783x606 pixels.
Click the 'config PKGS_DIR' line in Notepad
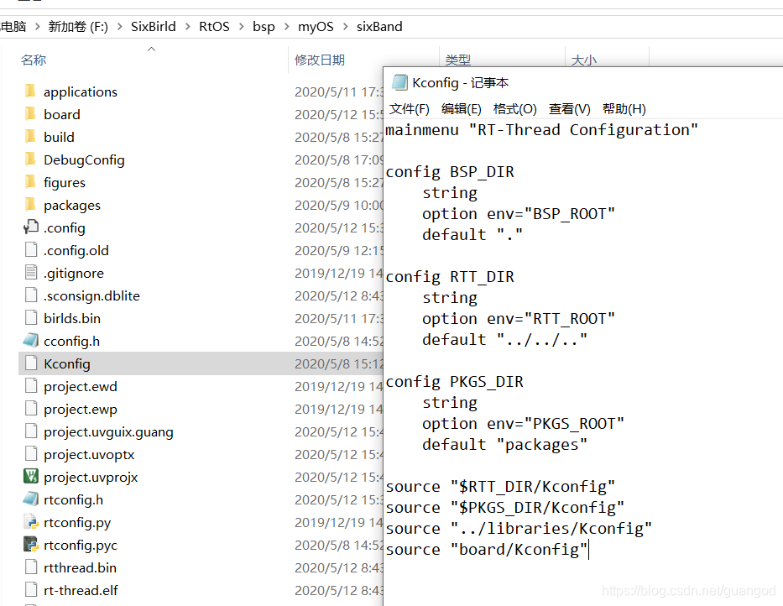pos(454,382)
